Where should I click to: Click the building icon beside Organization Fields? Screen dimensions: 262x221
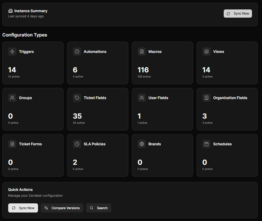[207, 98]
